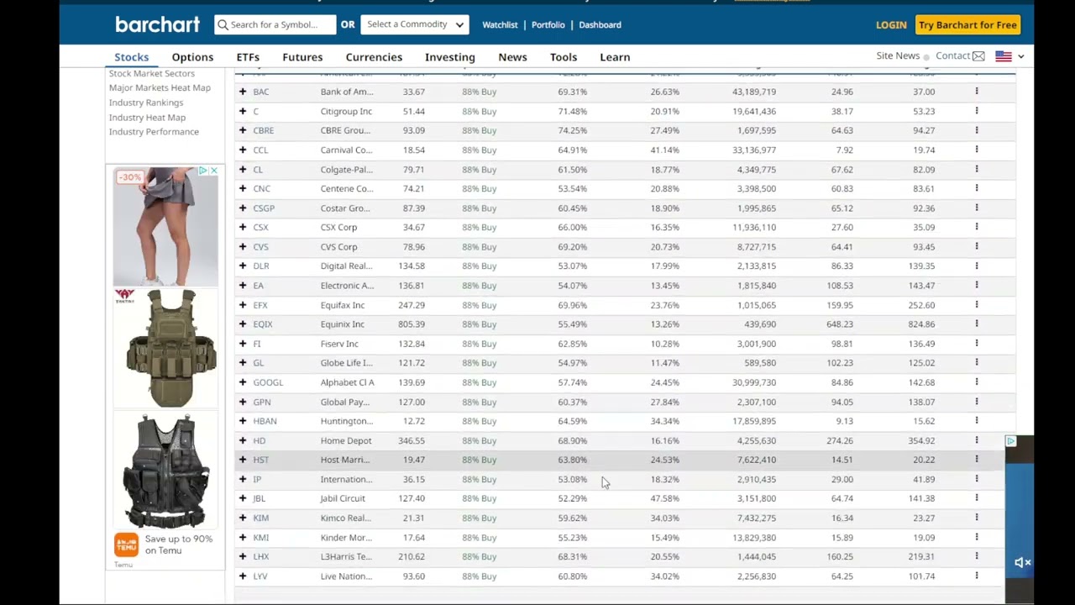Viewport: 1075px width, 605px height.
Task: Open the three-dot menu for LYV row
Action: 977,576
